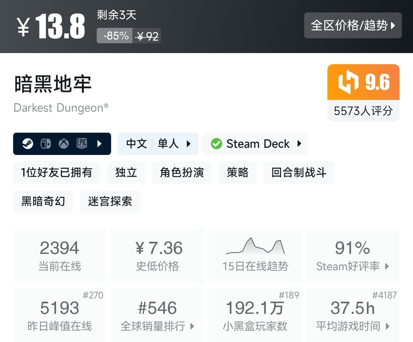View the 5573人评分 ratings
413x342 pixels.
pos(363,111)
